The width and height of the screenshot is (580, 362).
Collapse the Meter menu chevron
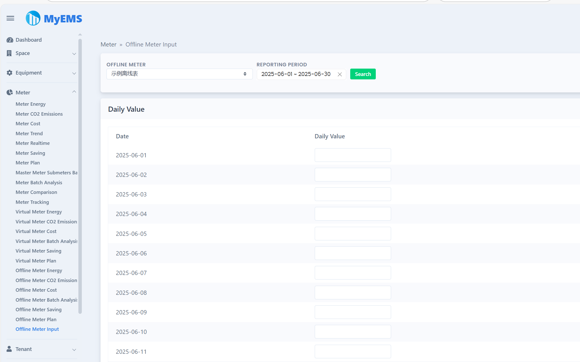(x=74, y=92)
